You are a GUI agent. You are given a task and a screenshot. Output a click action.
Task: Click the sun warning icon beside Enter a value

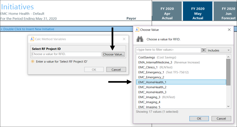point(33,61)
